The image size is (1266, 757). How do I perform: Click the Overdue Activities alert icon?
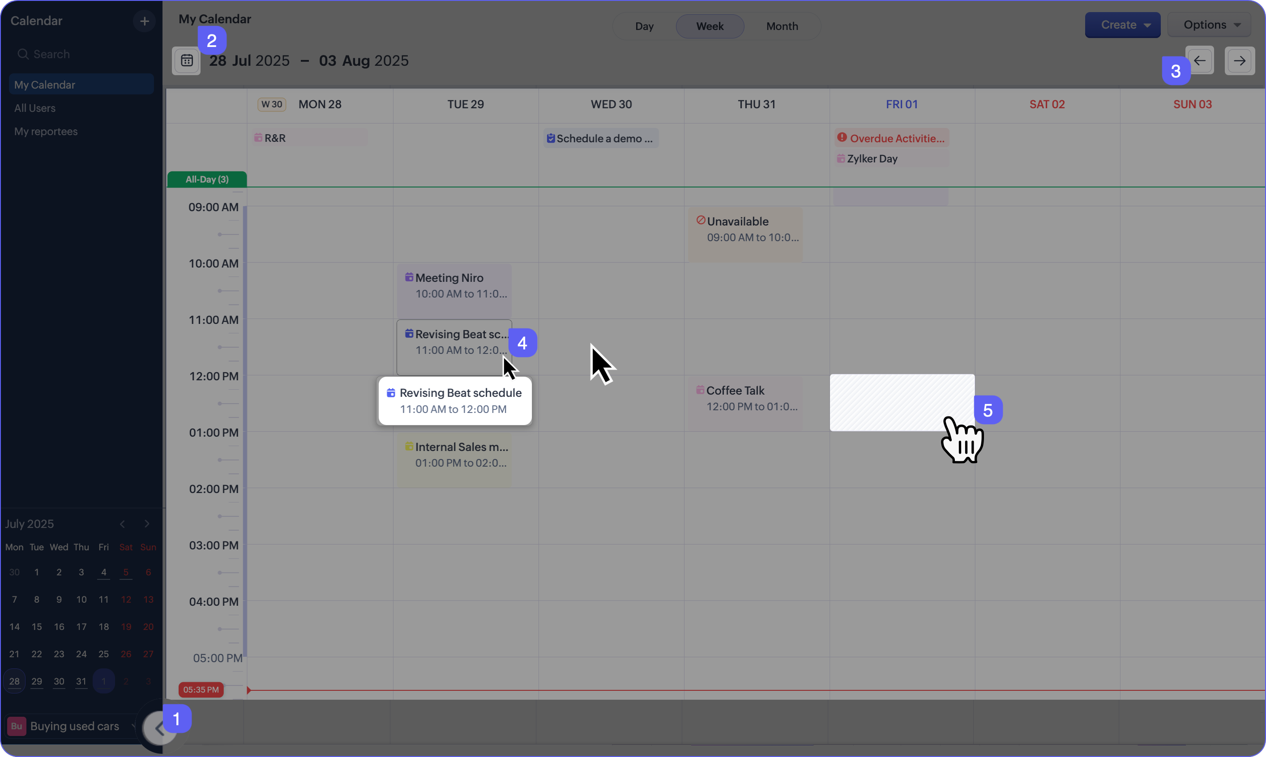pyautogui.click(x=842, y=138)
